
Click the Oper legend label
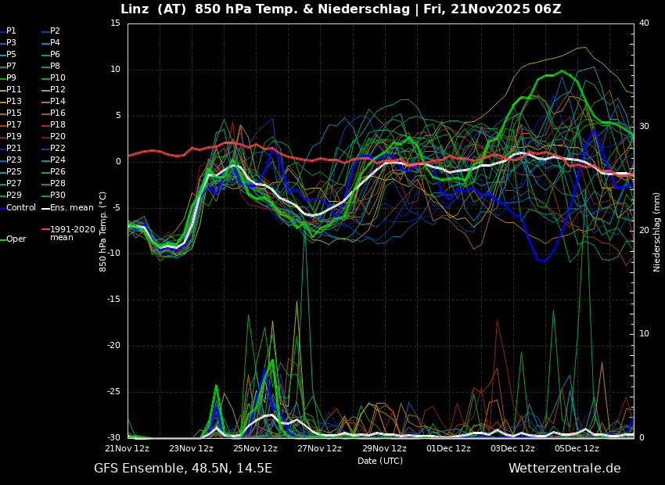16,239
